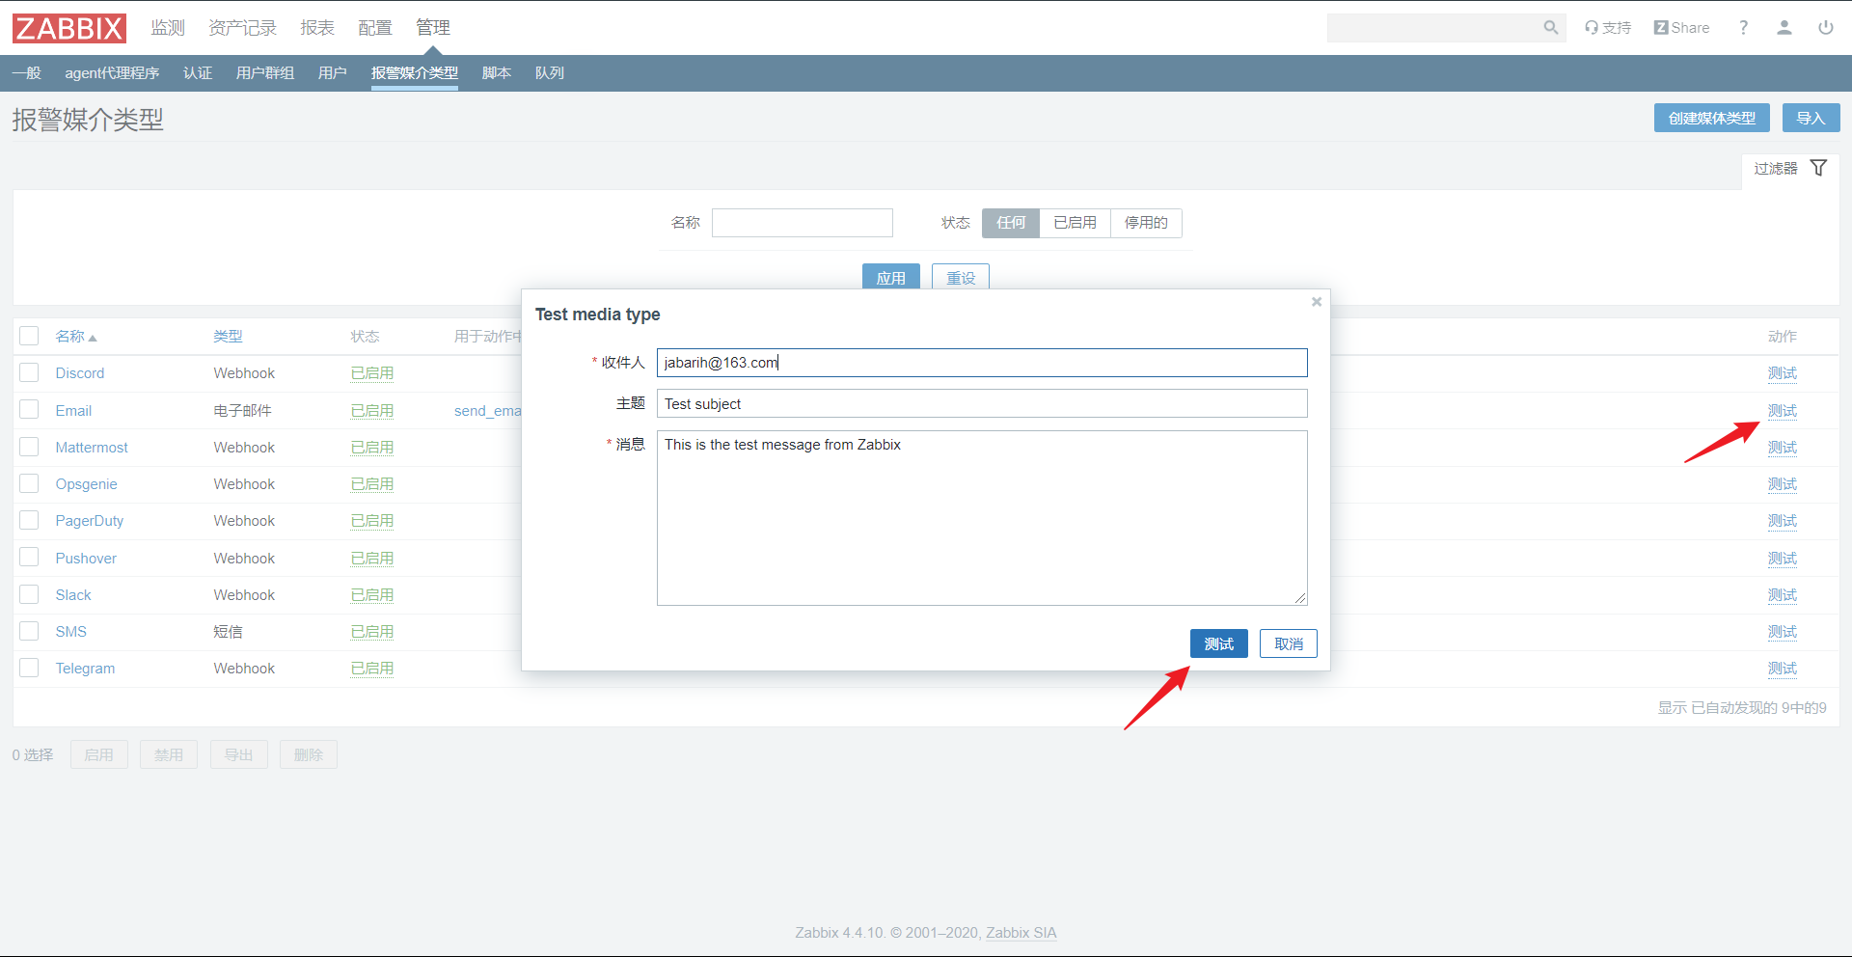Open the 管理 menu
The width and height of the screenshot is (1852, 957).
[x=433, y=28]
